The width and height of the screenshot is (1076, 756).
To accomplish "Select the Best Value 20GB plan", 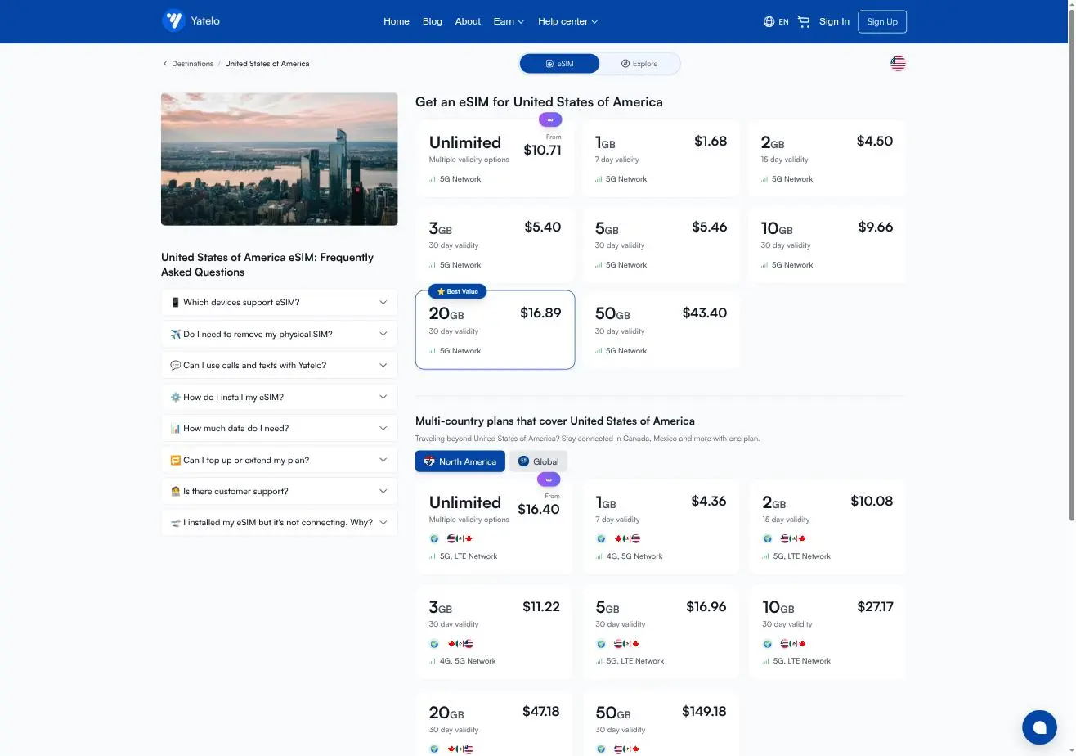I will point(495,330).
